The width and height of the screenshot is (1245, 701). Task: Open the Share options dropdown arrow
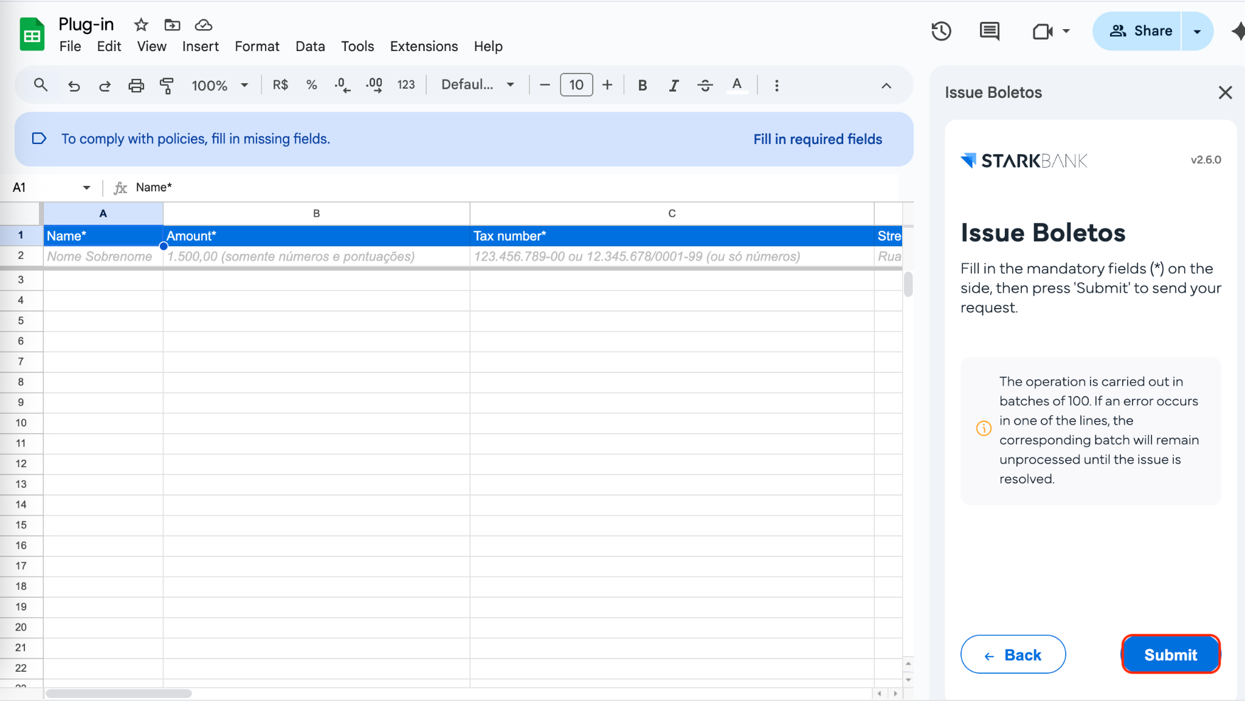click(x=1197, y=31)
